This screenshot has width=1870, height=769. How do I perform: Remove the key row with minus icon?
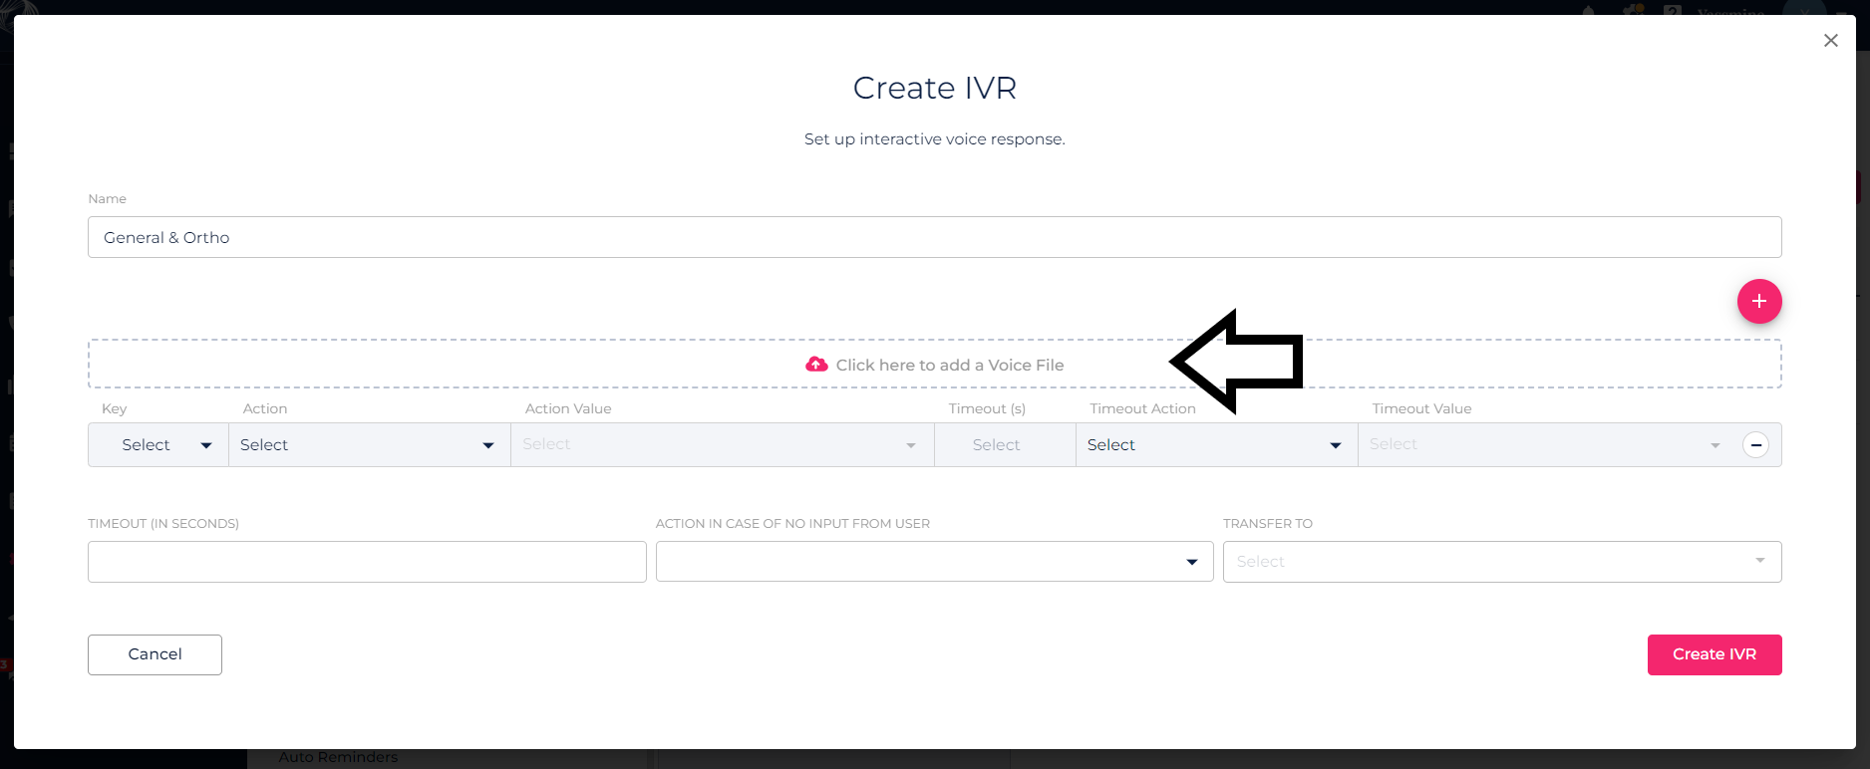pos(1755,445)
